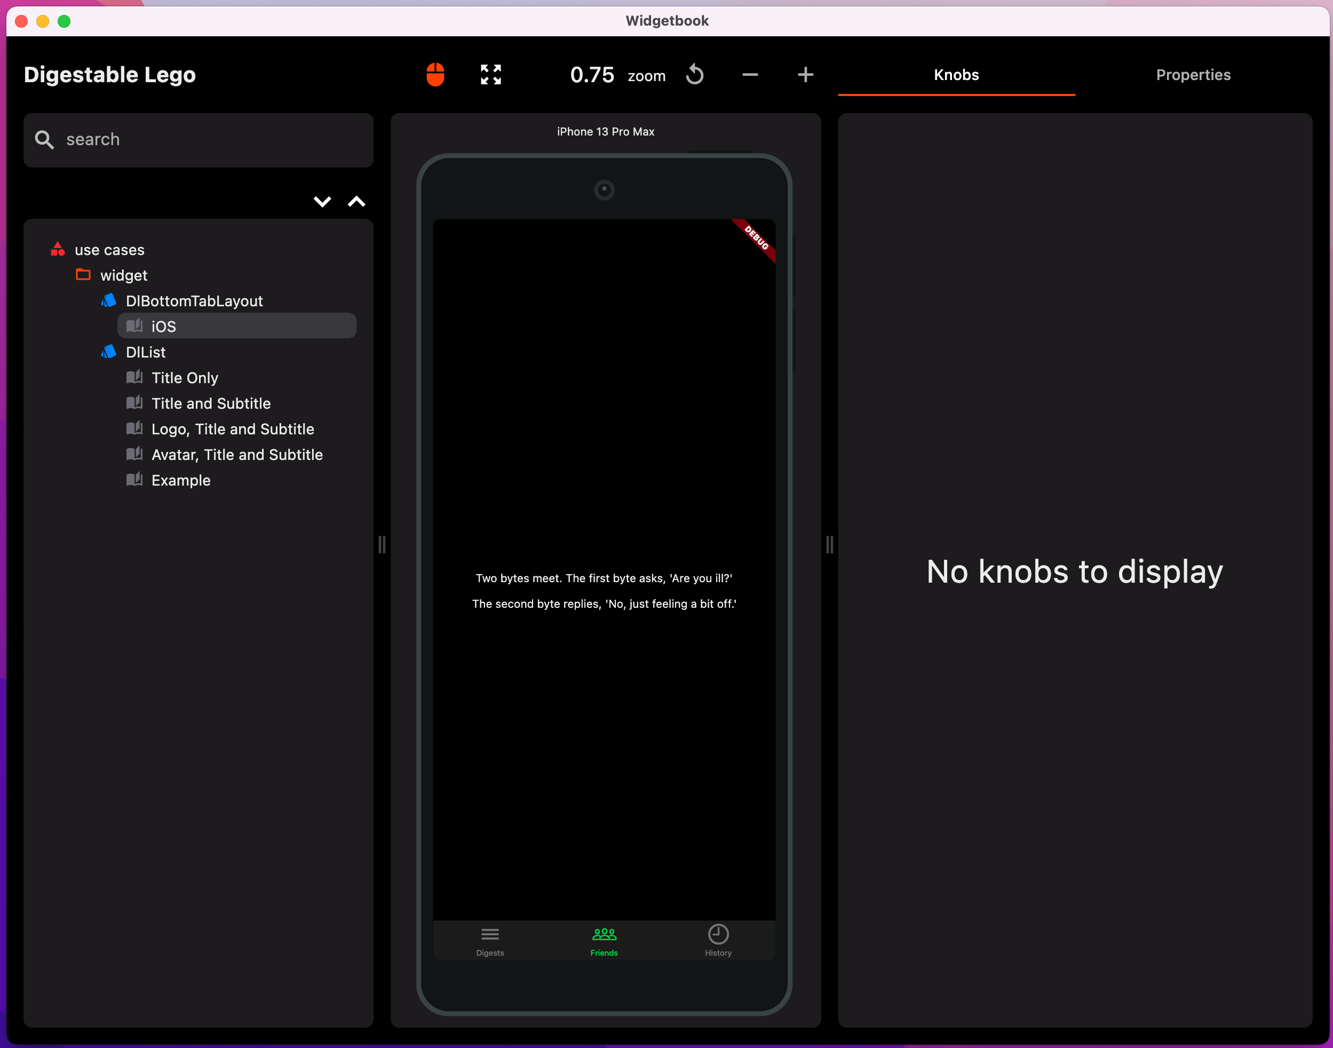The image size is (1333, 1048).
Task: Switch to the Properties tab
Action: pyautogui.click(x=1193, y=75)
